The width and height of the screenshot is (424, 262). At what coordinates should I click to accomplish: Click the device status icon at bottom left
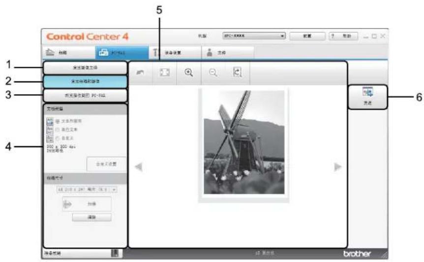coord(115,253)
